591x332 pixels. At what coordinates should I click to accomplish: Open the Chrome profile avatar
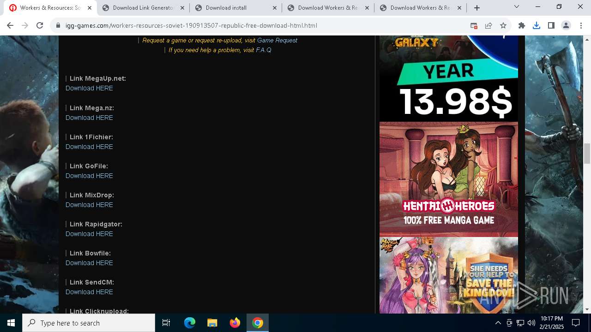click(566, 25)
